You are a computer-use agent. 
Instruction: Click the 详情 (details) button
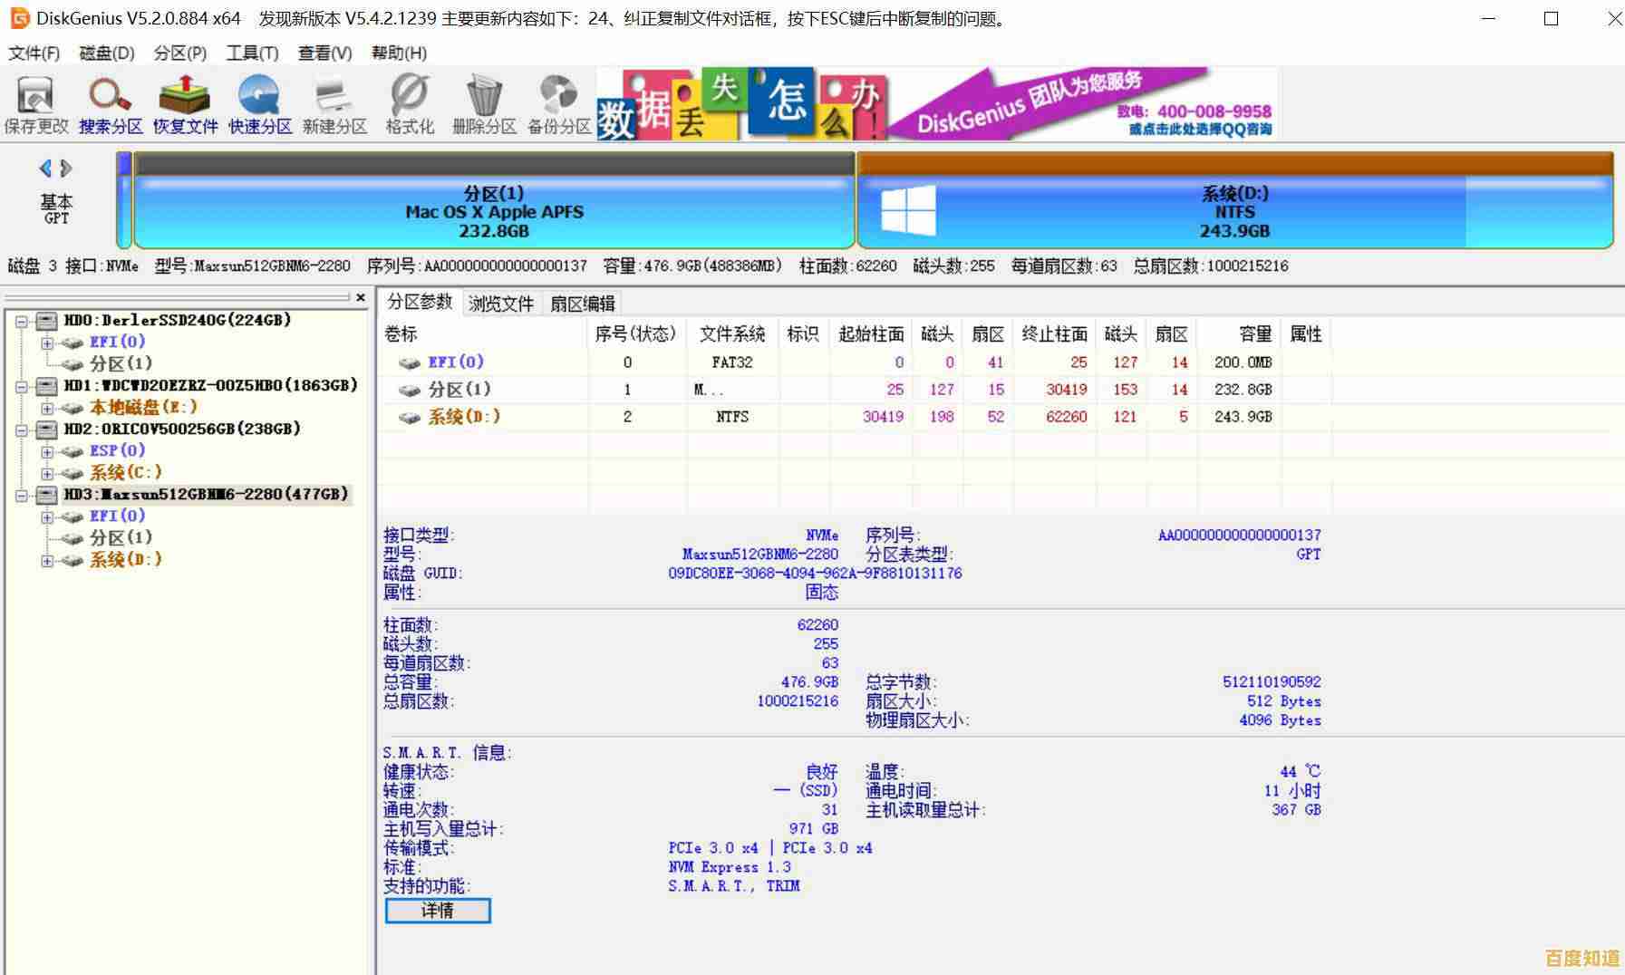438,911
